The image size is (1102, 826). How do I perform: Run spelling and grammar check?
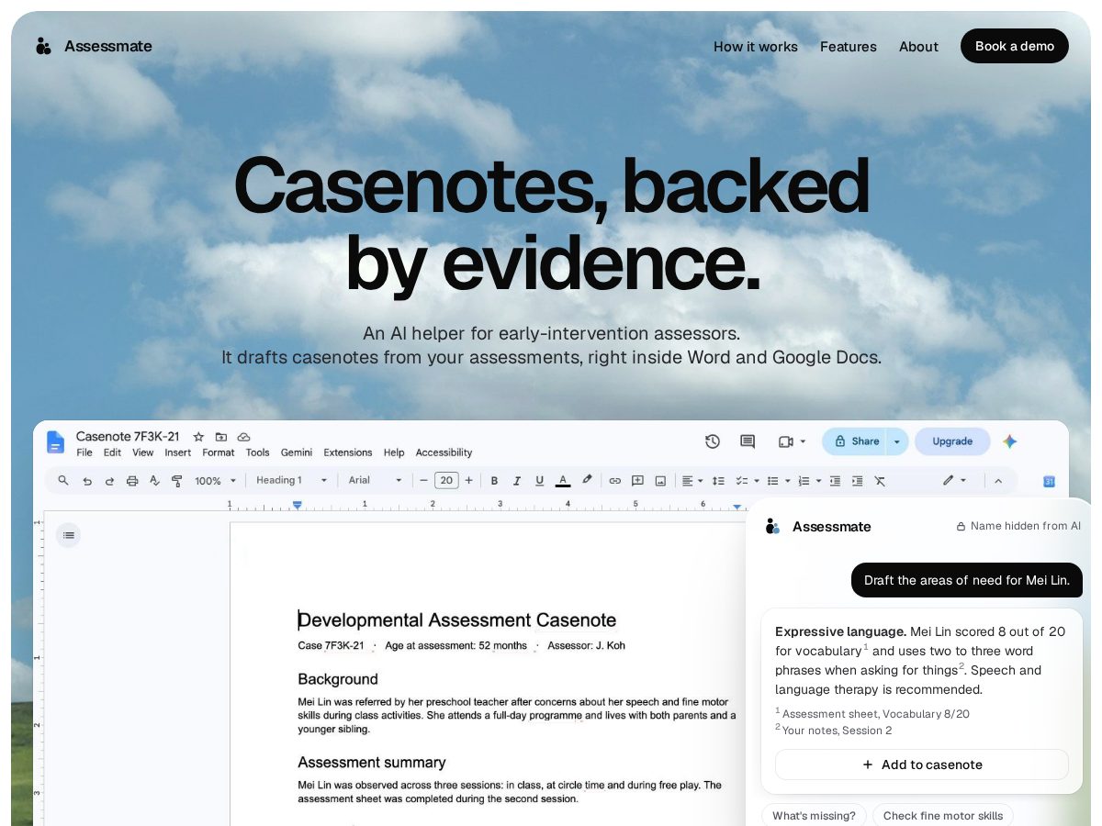pyautogui.click(x=154, y=480)
